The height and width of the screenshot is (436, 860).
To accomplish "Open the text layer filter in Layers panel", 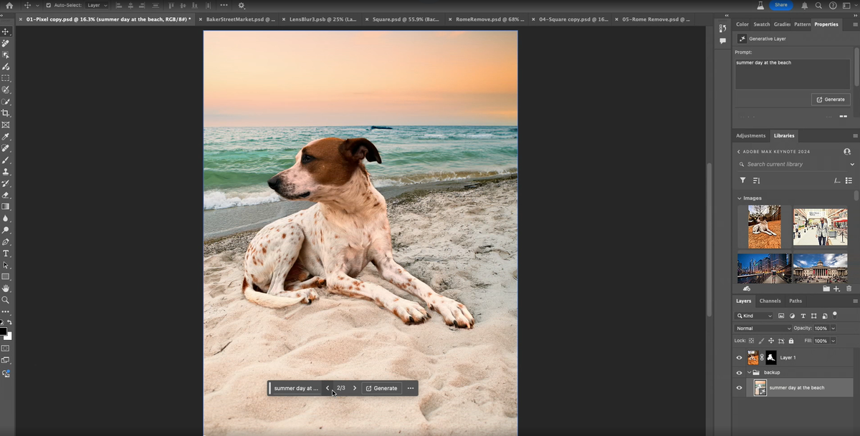I will 803,316.
